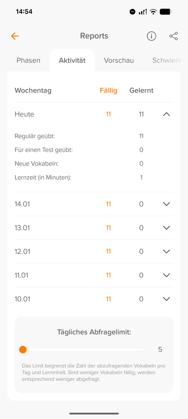Expand the 12.01 activity row
188x419 pixels.
point(166,251)
